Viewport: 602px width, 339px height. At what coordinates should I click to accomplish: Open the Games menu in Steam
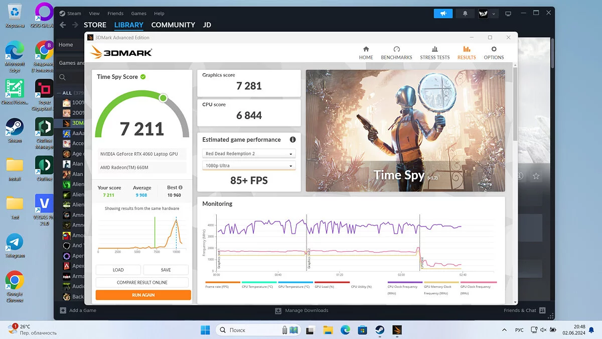138,14
